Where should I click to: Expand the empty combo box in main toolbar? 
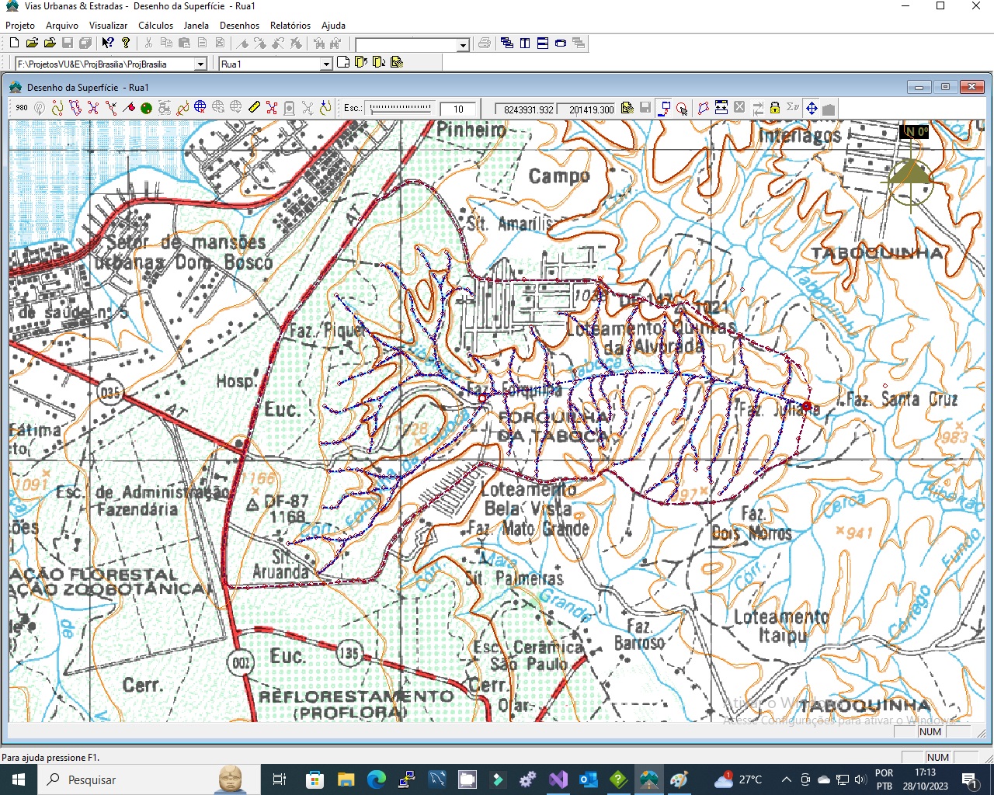pos(463,45)
